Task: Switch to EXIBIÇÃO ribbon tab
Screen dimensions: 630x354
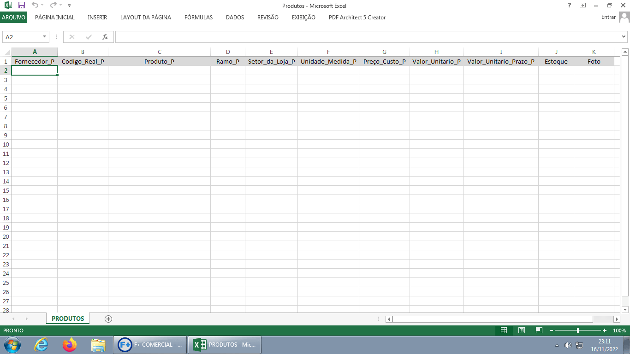Action: [303, 18]
